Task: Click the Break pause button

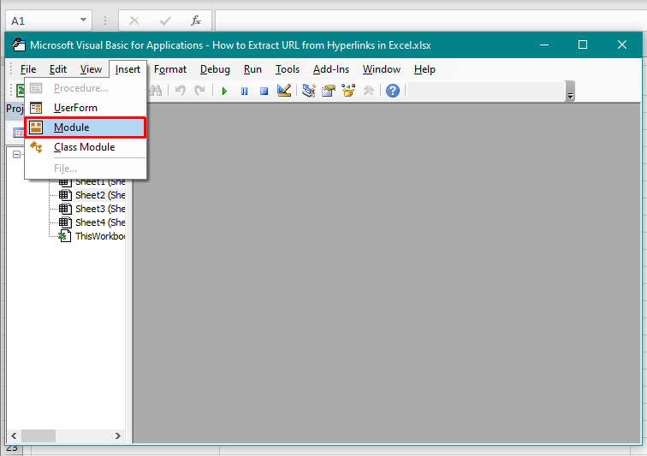Action: (x=244, y=91)
